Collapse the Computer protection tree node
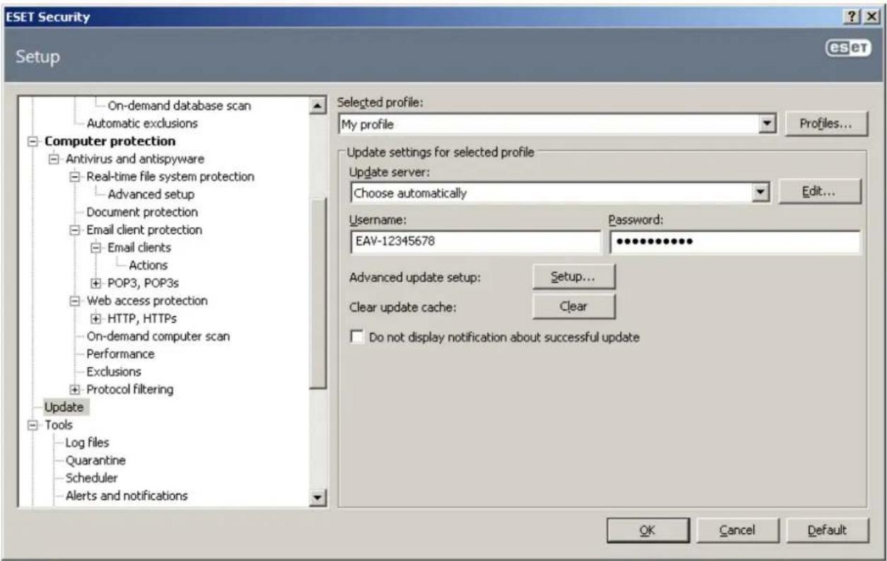Screen dimensions: 887x561 coord(33,141)
